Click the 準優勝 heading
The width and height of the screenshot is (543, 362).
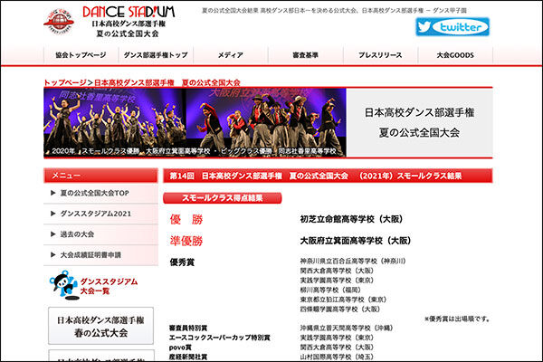[186, 241]
